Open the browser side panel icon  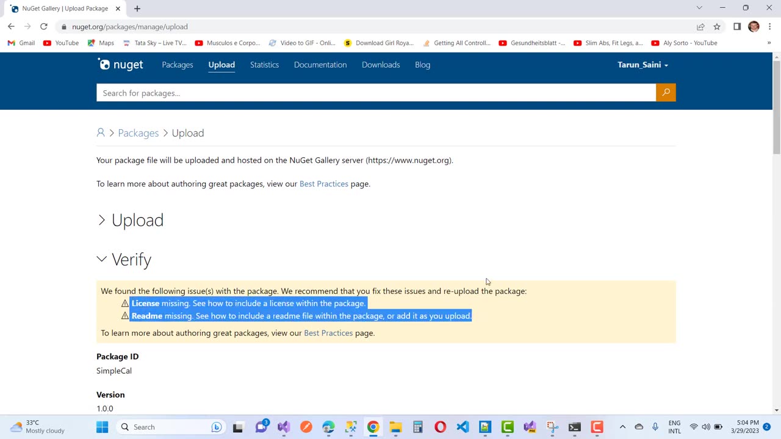pyautogui.click(x=737, y=27)
